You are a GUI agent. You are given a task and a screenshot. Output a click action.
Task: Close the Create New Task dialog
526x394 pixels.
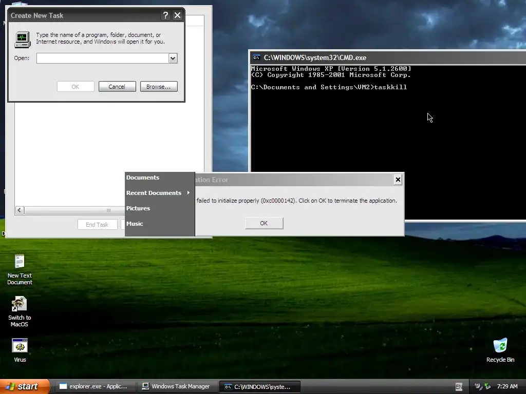(x=177, y=15)
